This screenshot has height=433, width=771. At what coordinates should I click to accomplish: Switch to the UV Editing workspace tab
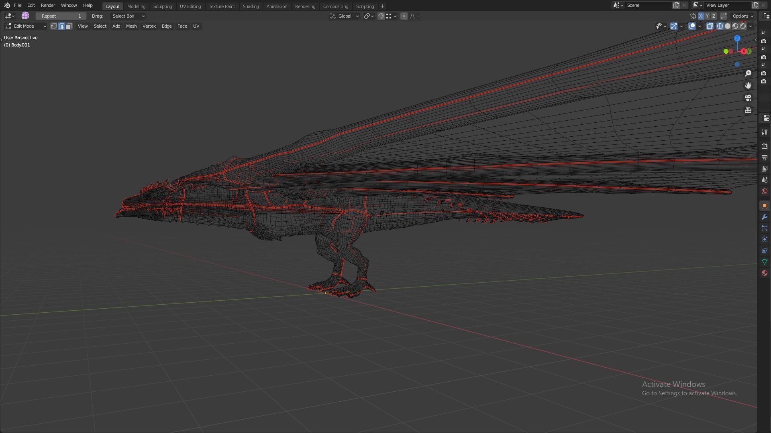click(190, 6)
